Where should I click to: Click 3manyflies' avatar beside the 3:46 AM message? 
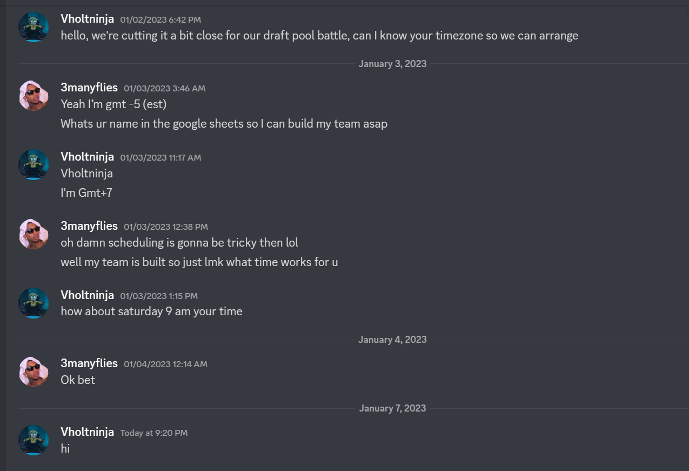coord(34,96)
